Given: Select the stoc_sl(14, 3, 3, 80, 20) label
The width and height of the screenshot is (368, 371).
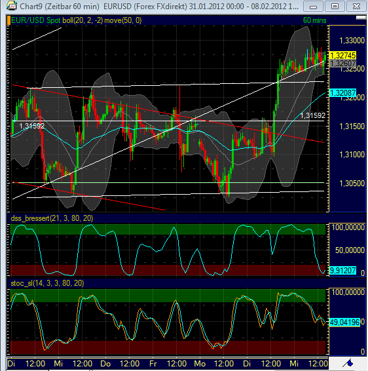Looking at the screenshot, I should (x=47, y=283).
